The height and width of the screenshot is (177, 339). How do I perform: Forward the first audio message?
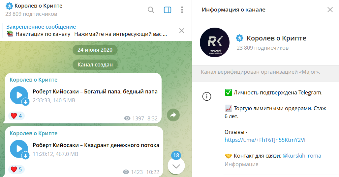click(173, 114)
